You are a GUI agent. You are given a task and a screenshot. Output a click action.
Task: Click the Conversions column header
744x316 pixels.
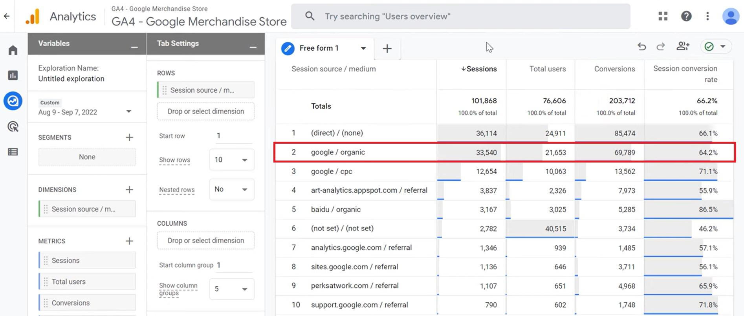click(614, 69)
